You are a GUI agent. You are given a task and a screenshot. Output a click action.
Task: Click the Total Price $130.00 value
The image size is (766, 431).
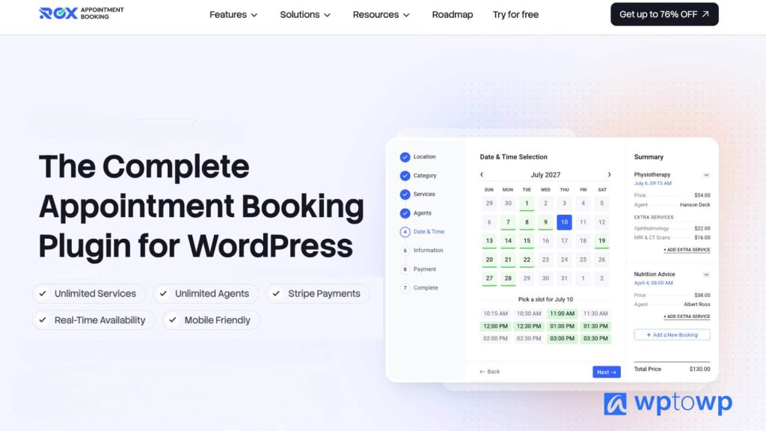pos(699,369)
